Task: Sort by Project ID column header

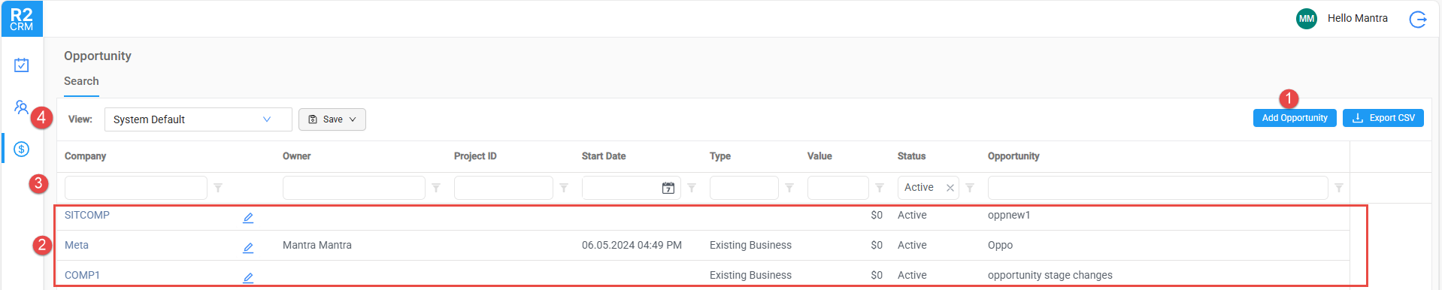Action: coord(475,156)
